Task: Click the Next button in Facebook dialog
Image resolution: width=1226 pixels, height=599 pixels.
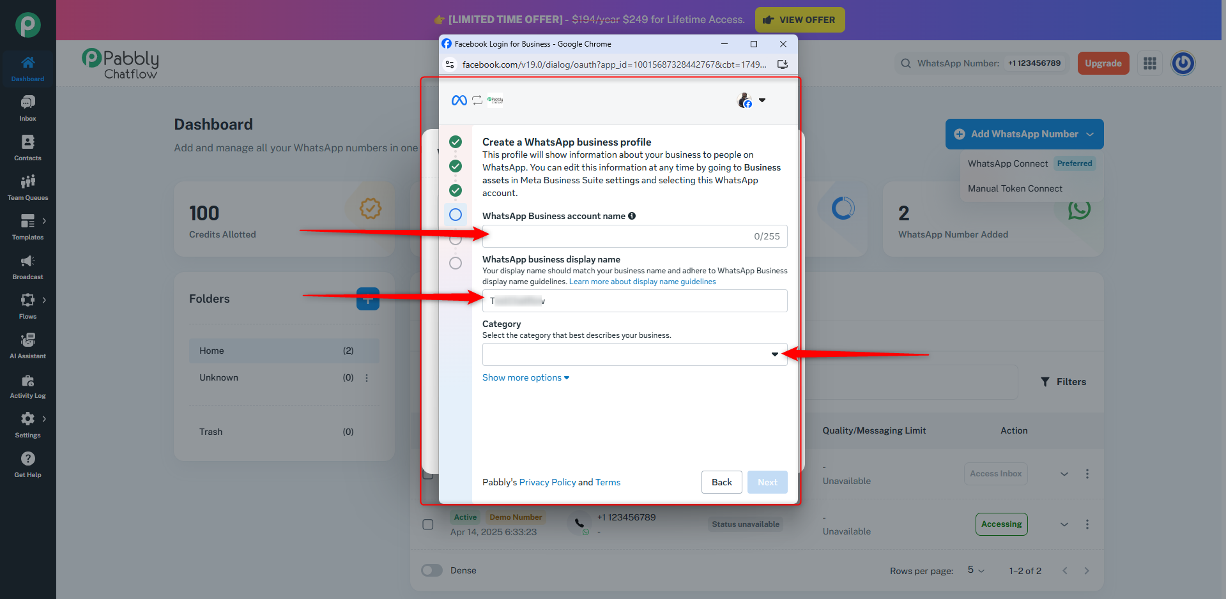Action: [767, 482]
